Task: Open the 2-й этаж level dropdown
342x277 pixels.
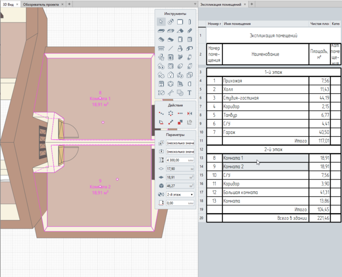Action: pos(180,194)
